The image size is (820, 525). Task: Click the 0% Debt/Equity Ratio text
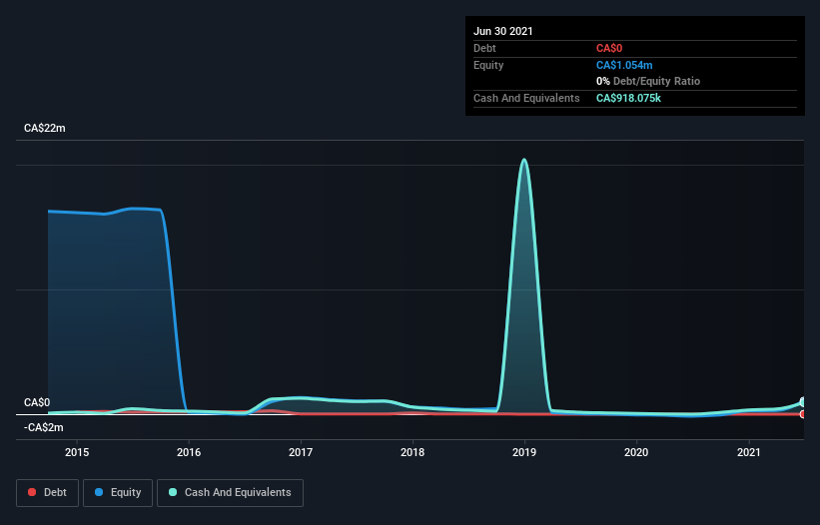click(648, 81)
